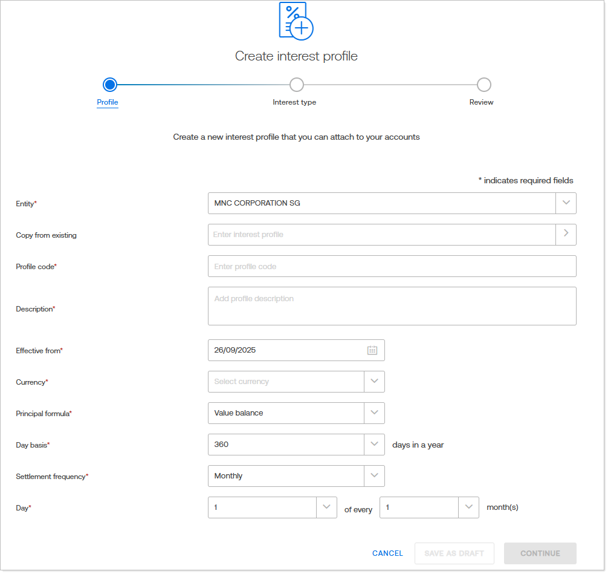The image size is (608, 574).
Task: Expand the Principal formula dropdown
Action: (374, 413)
